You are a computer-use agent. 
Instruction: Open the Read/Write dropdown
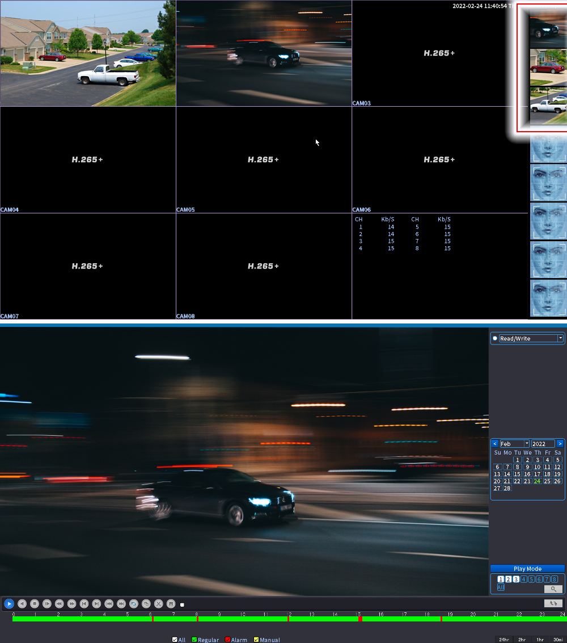(560, 338)
